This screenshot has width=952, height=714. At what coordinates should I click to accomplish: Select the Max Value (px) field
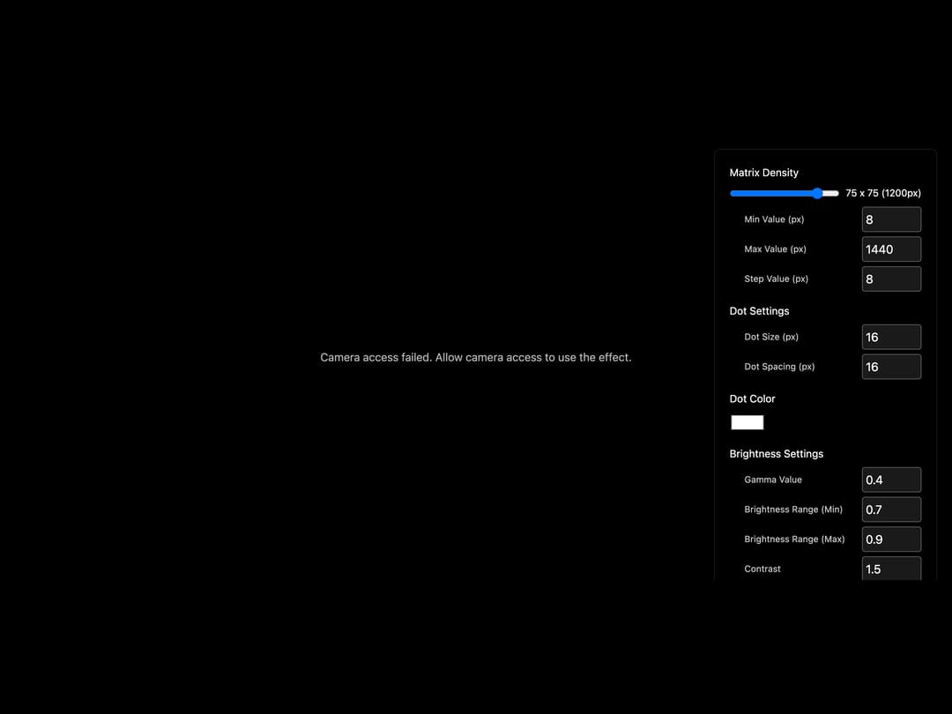pyautogui.click(x=891, y=249)
